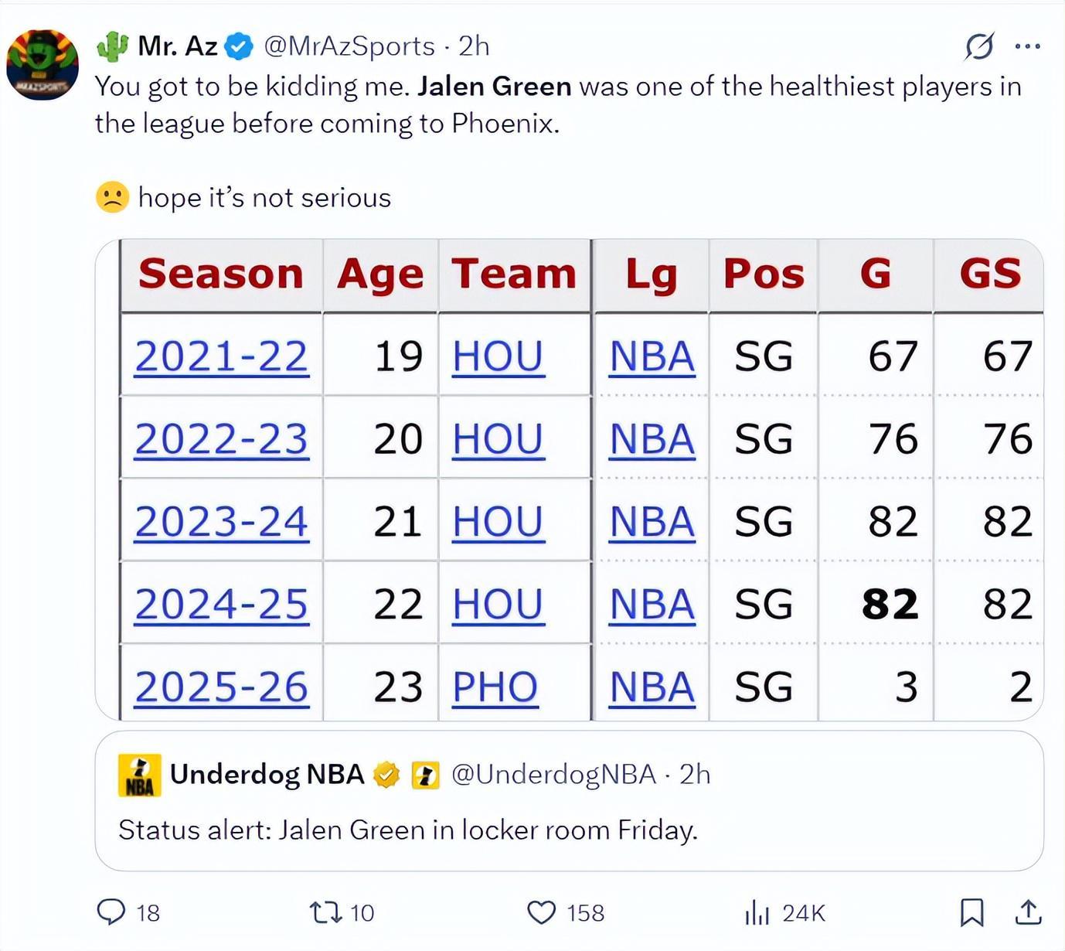Open the view analytics bar icon

tap(757, 913)
